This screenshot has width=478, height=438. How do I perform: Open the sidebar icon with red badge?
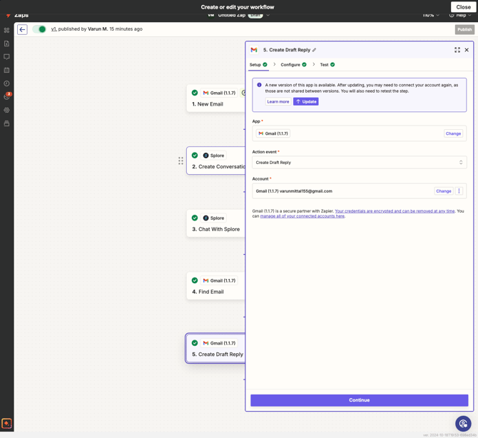[x=6, y=96]
